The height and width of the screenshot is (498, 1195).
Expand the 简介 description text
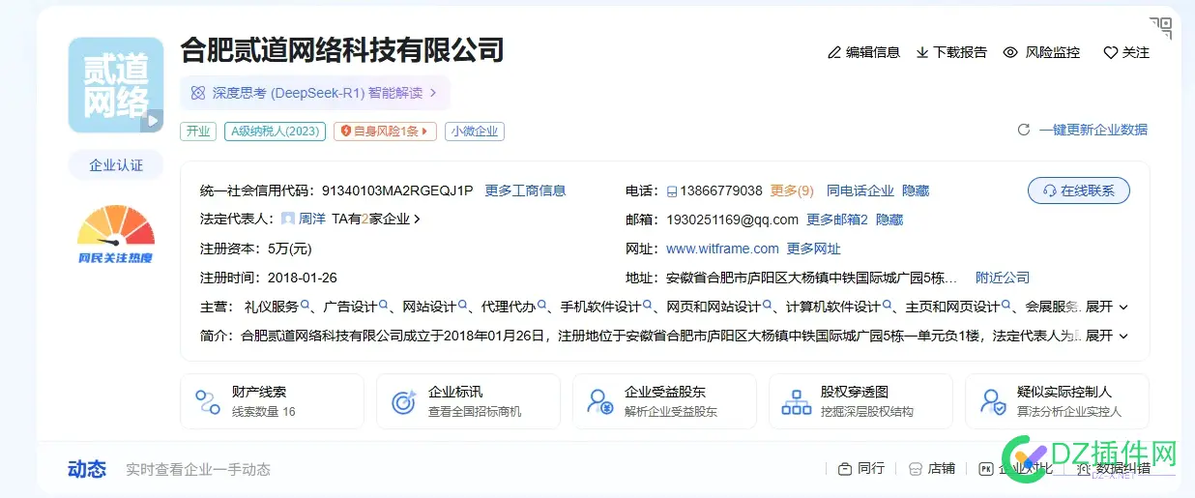coord(1107,336)
